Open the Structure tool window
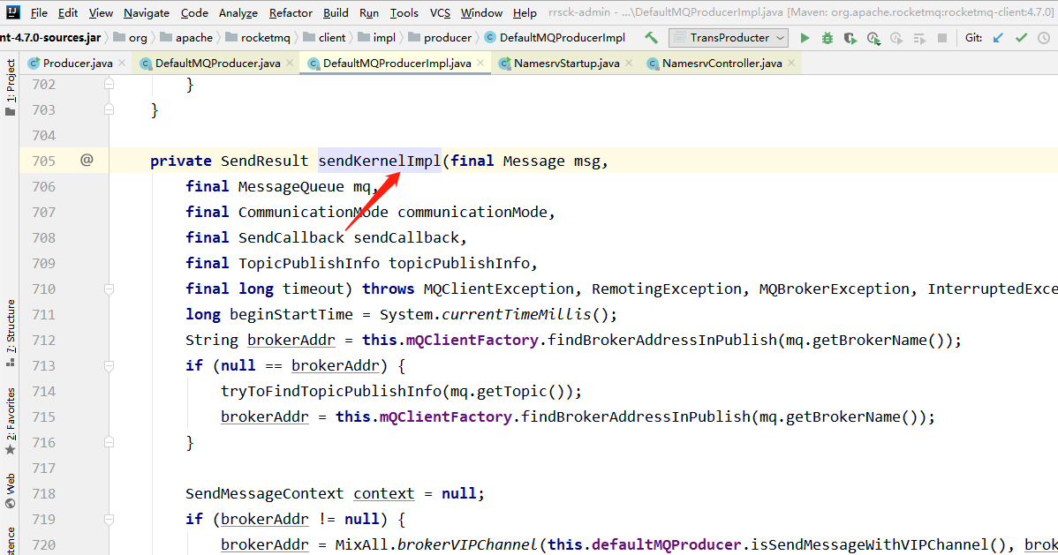1058x555 pixels. [x=10, y=334]
